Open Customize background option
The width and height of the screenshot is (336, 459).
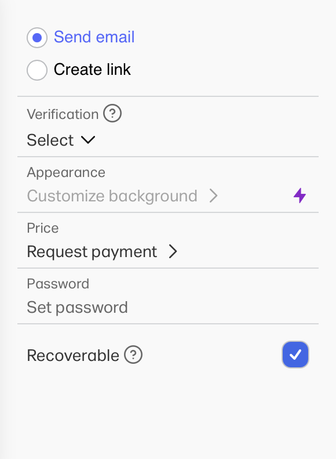tap(122, 196)
